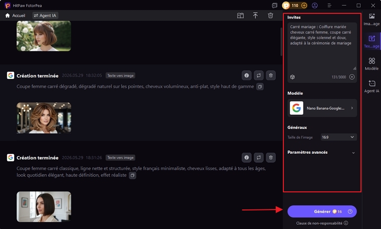This screenshot has width=381, height=229.
Task: Open the Nano Banana-Google model selector
Action: 322,108
